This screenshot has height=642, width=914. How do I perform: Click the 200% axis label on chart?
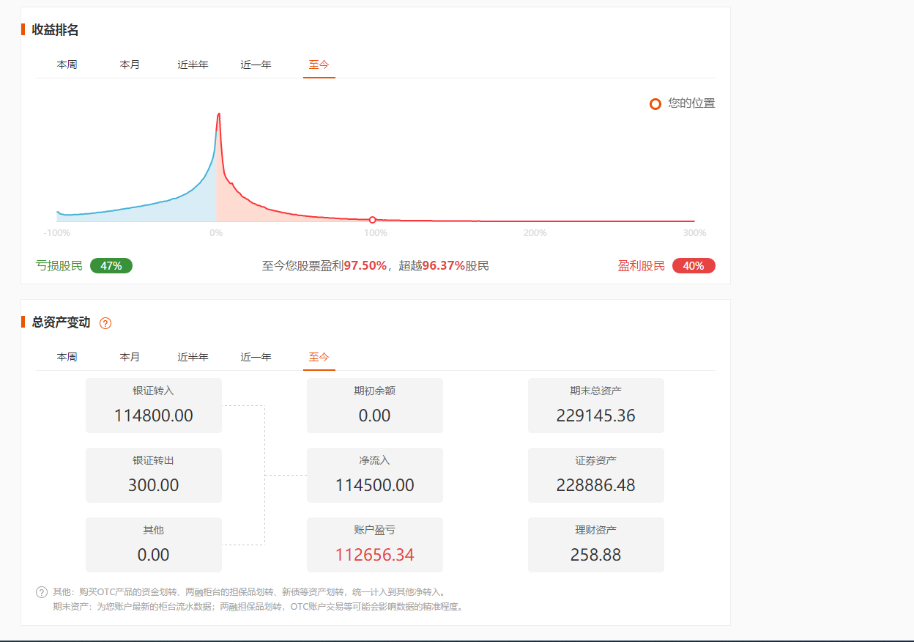pos(535,233)
